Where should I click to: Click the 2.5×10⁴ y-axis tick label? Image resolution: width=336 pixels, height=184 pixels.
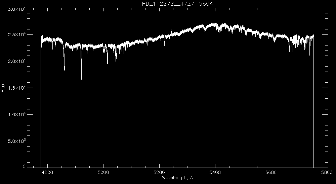17,34
